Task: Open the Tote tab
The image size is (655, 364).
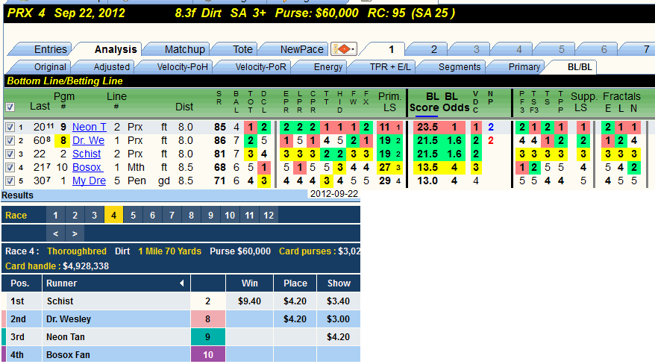Action: click(238, 49)
